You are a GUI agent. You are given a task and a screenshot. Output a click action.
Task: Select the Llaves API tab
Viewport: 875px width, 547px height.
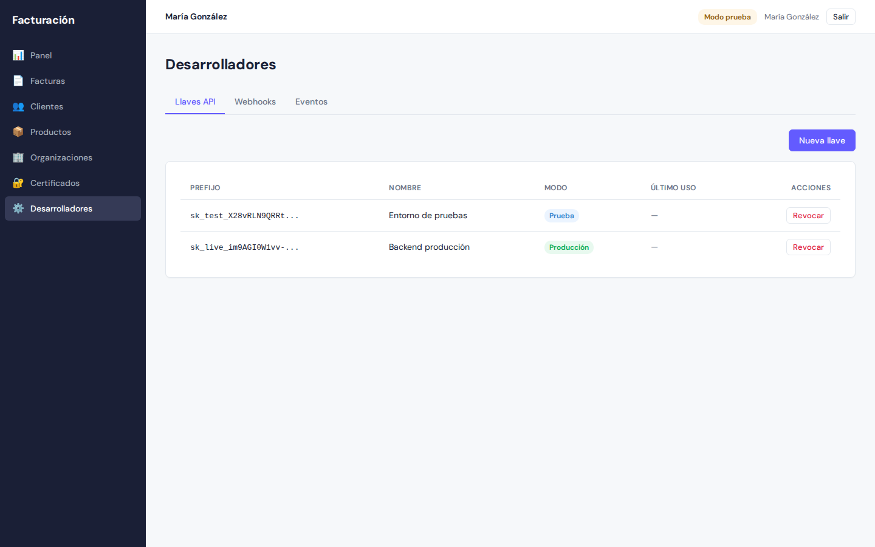(194, 101)
